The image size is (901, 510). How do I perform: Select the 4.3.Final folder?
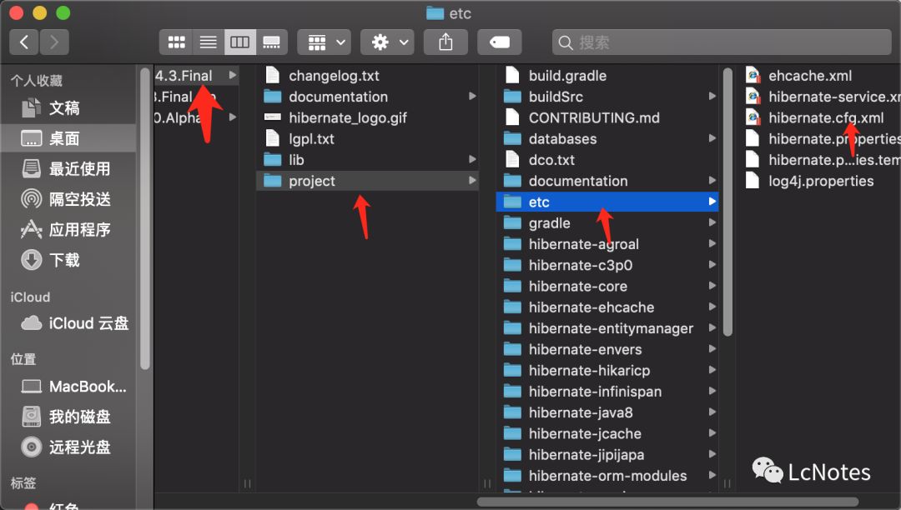[196, 76]
